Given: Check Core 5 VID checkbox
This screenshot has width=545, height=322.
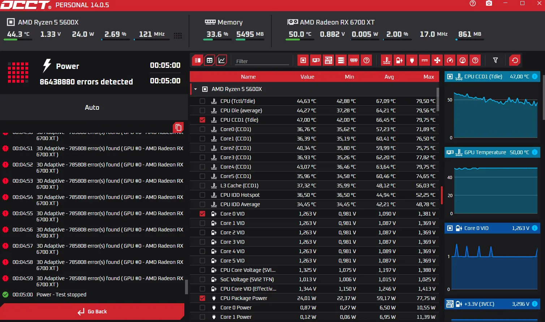Looking at the screenshot, I should [202, 261].
